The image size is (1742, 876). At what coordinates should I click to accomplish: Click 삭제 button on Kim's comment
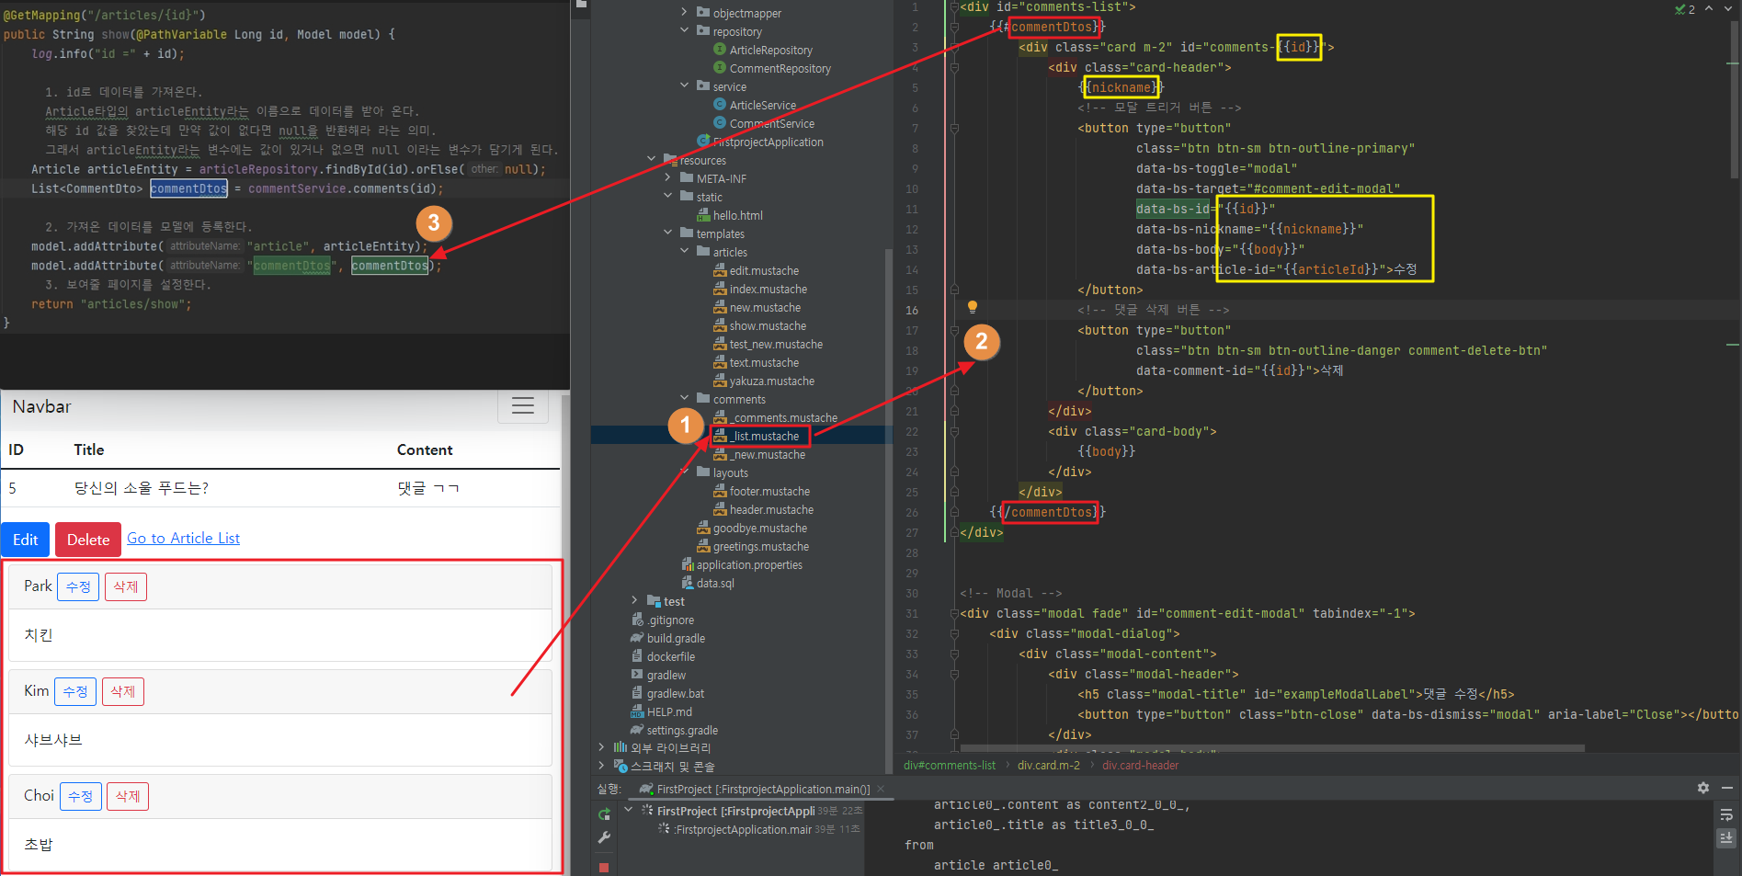click(x=123, y=691)
